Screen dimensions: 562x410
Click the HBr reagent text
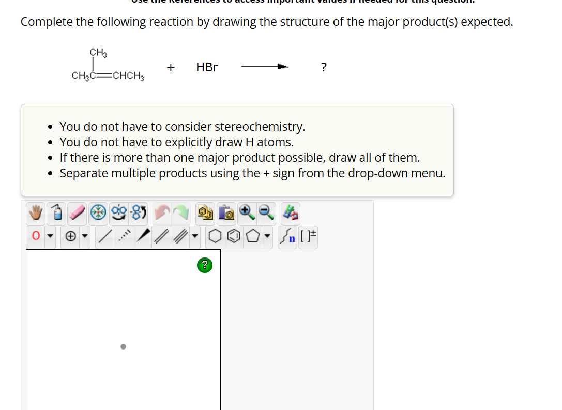pyautogui.click(x=207, y=67)
